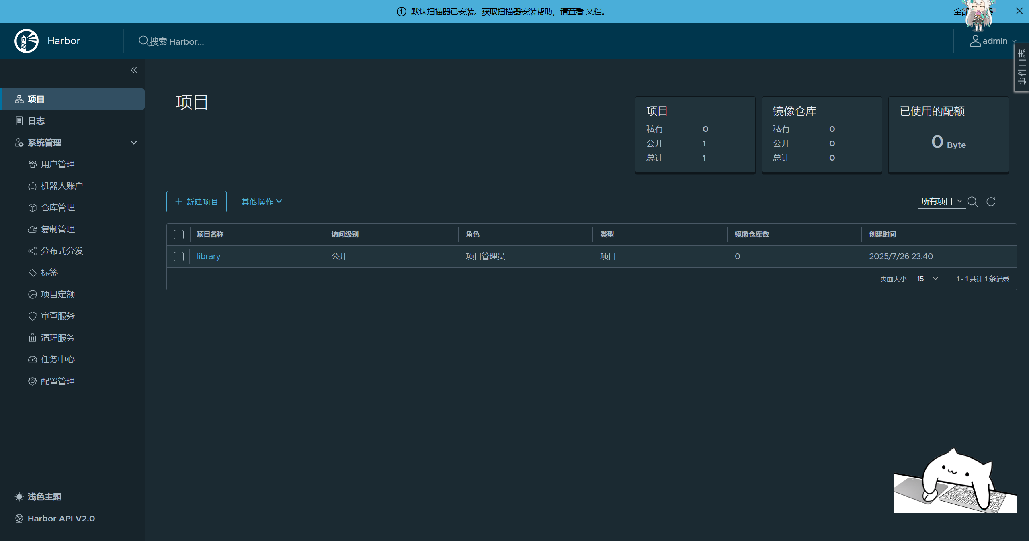Click the project list search magnifier
Viewport: 1029px width, 541px height.
(973, 202)
